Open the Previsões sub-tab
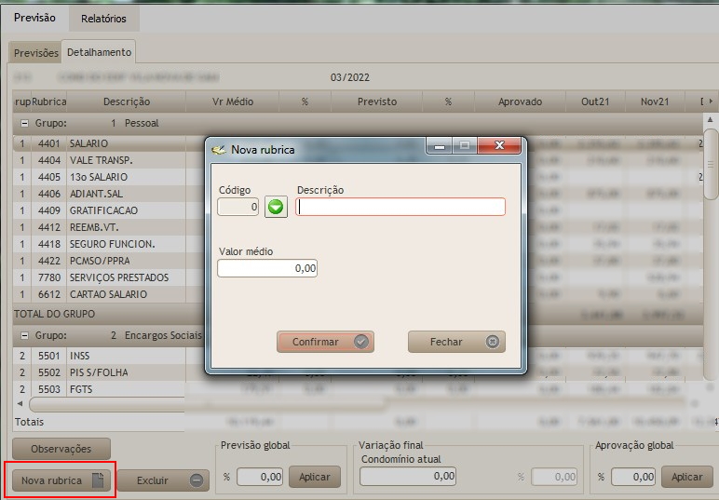The height and width of the screenshot is (500, 719). click(35, 53)
